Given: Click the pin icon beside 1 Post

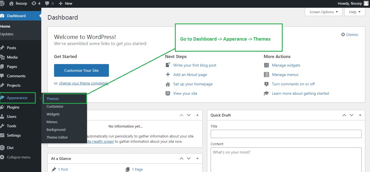Looking at the screenshot, I should (54, 169).
